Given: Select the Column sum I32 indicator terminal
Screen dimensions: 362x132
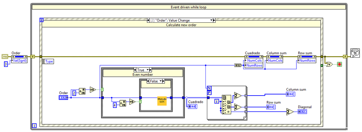Looking at the screenshot, I should (291, 94).
